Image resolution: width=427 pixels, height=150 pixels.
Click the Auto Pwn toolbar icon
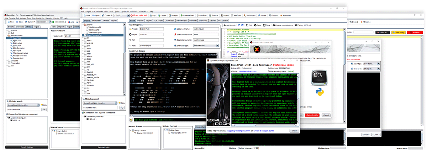click(201, 16)
